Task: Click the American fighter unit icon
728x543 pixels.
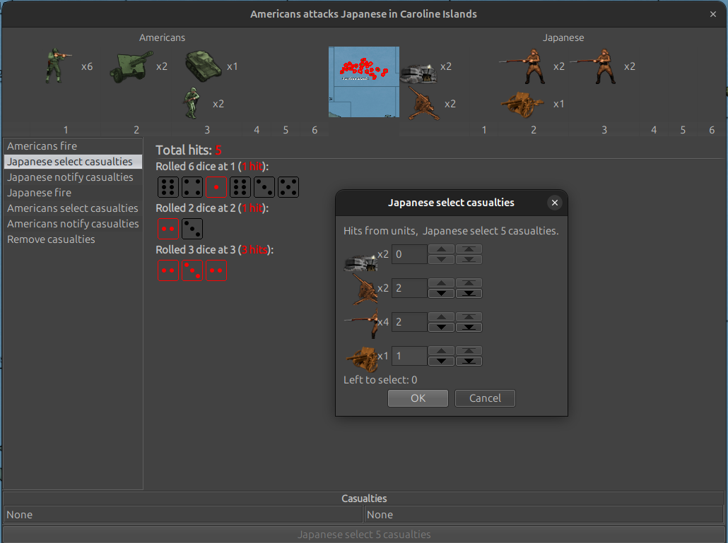Action: tap(190, 102)
